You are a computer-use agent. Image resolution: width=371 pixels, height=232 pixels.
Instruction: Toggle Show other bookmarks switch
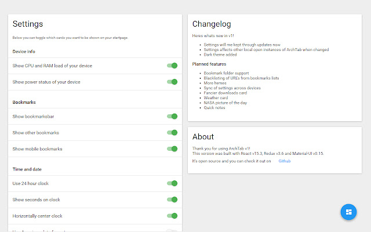coord(172,133)
